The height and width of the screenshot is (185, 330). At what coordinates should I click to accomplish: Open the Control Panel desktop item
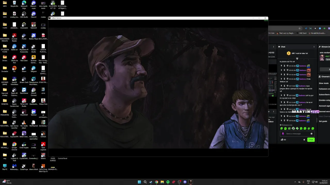pos(62,158)
